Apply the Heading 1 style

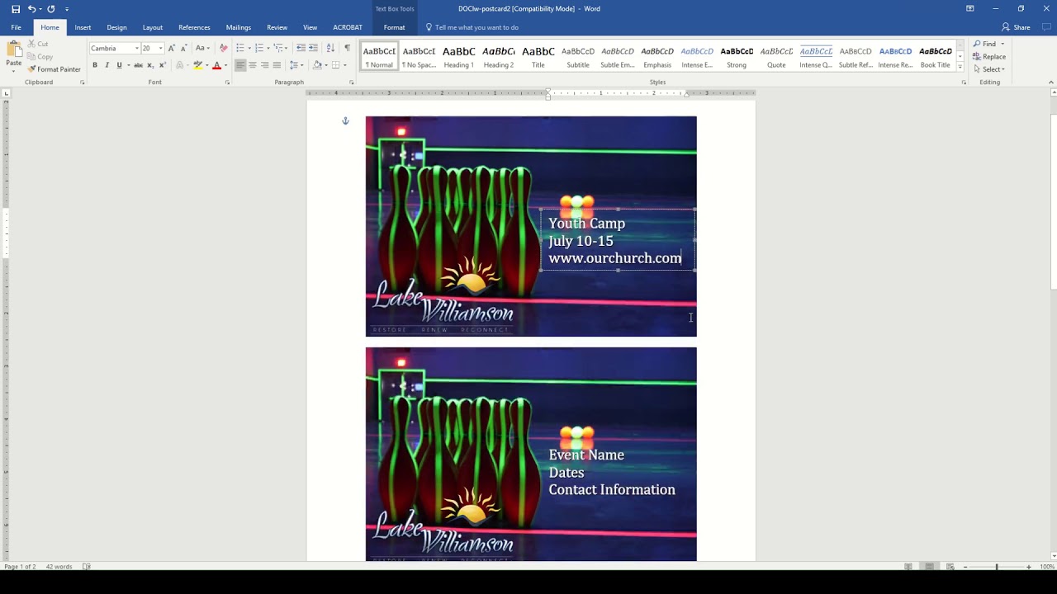(x=458, y=57)
